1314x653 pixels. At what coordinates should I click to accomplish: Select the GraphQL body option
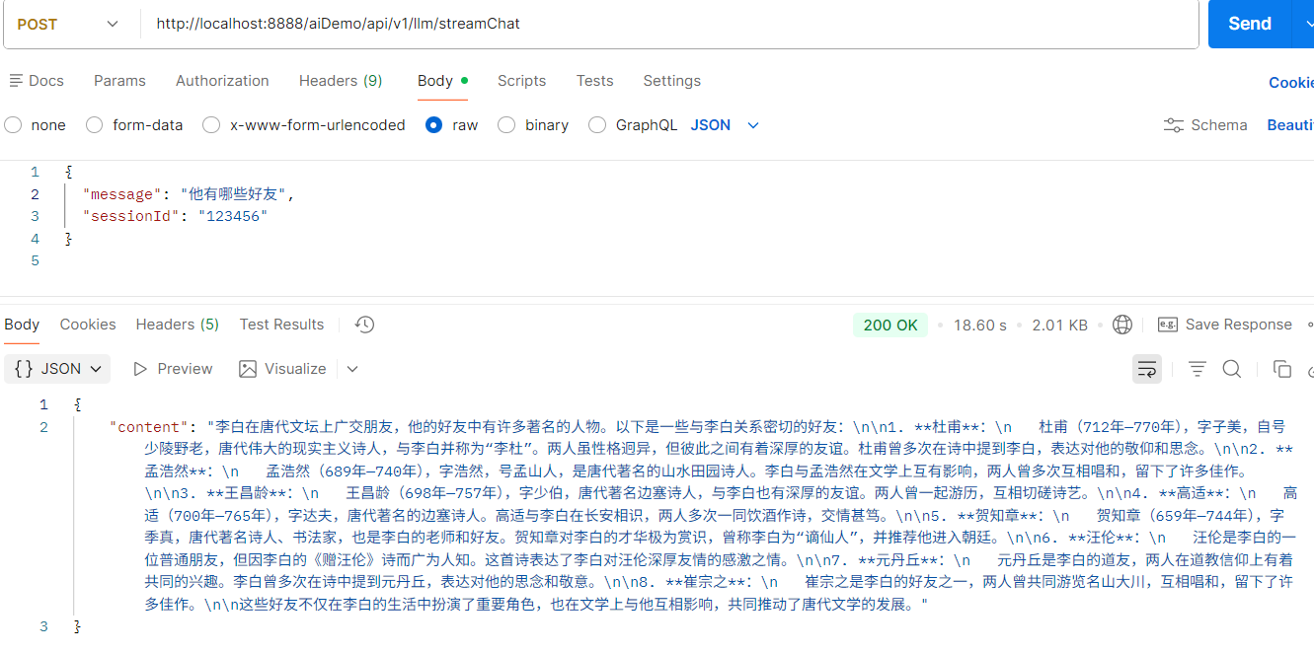tap(597, 124)
